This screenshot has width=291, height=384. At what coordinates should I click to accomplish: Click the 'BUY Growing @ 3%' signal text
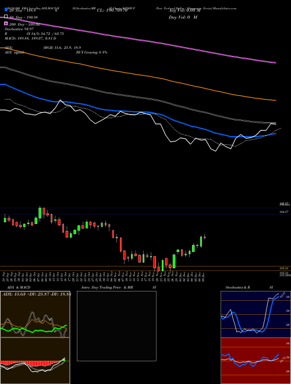coord(91,52)
